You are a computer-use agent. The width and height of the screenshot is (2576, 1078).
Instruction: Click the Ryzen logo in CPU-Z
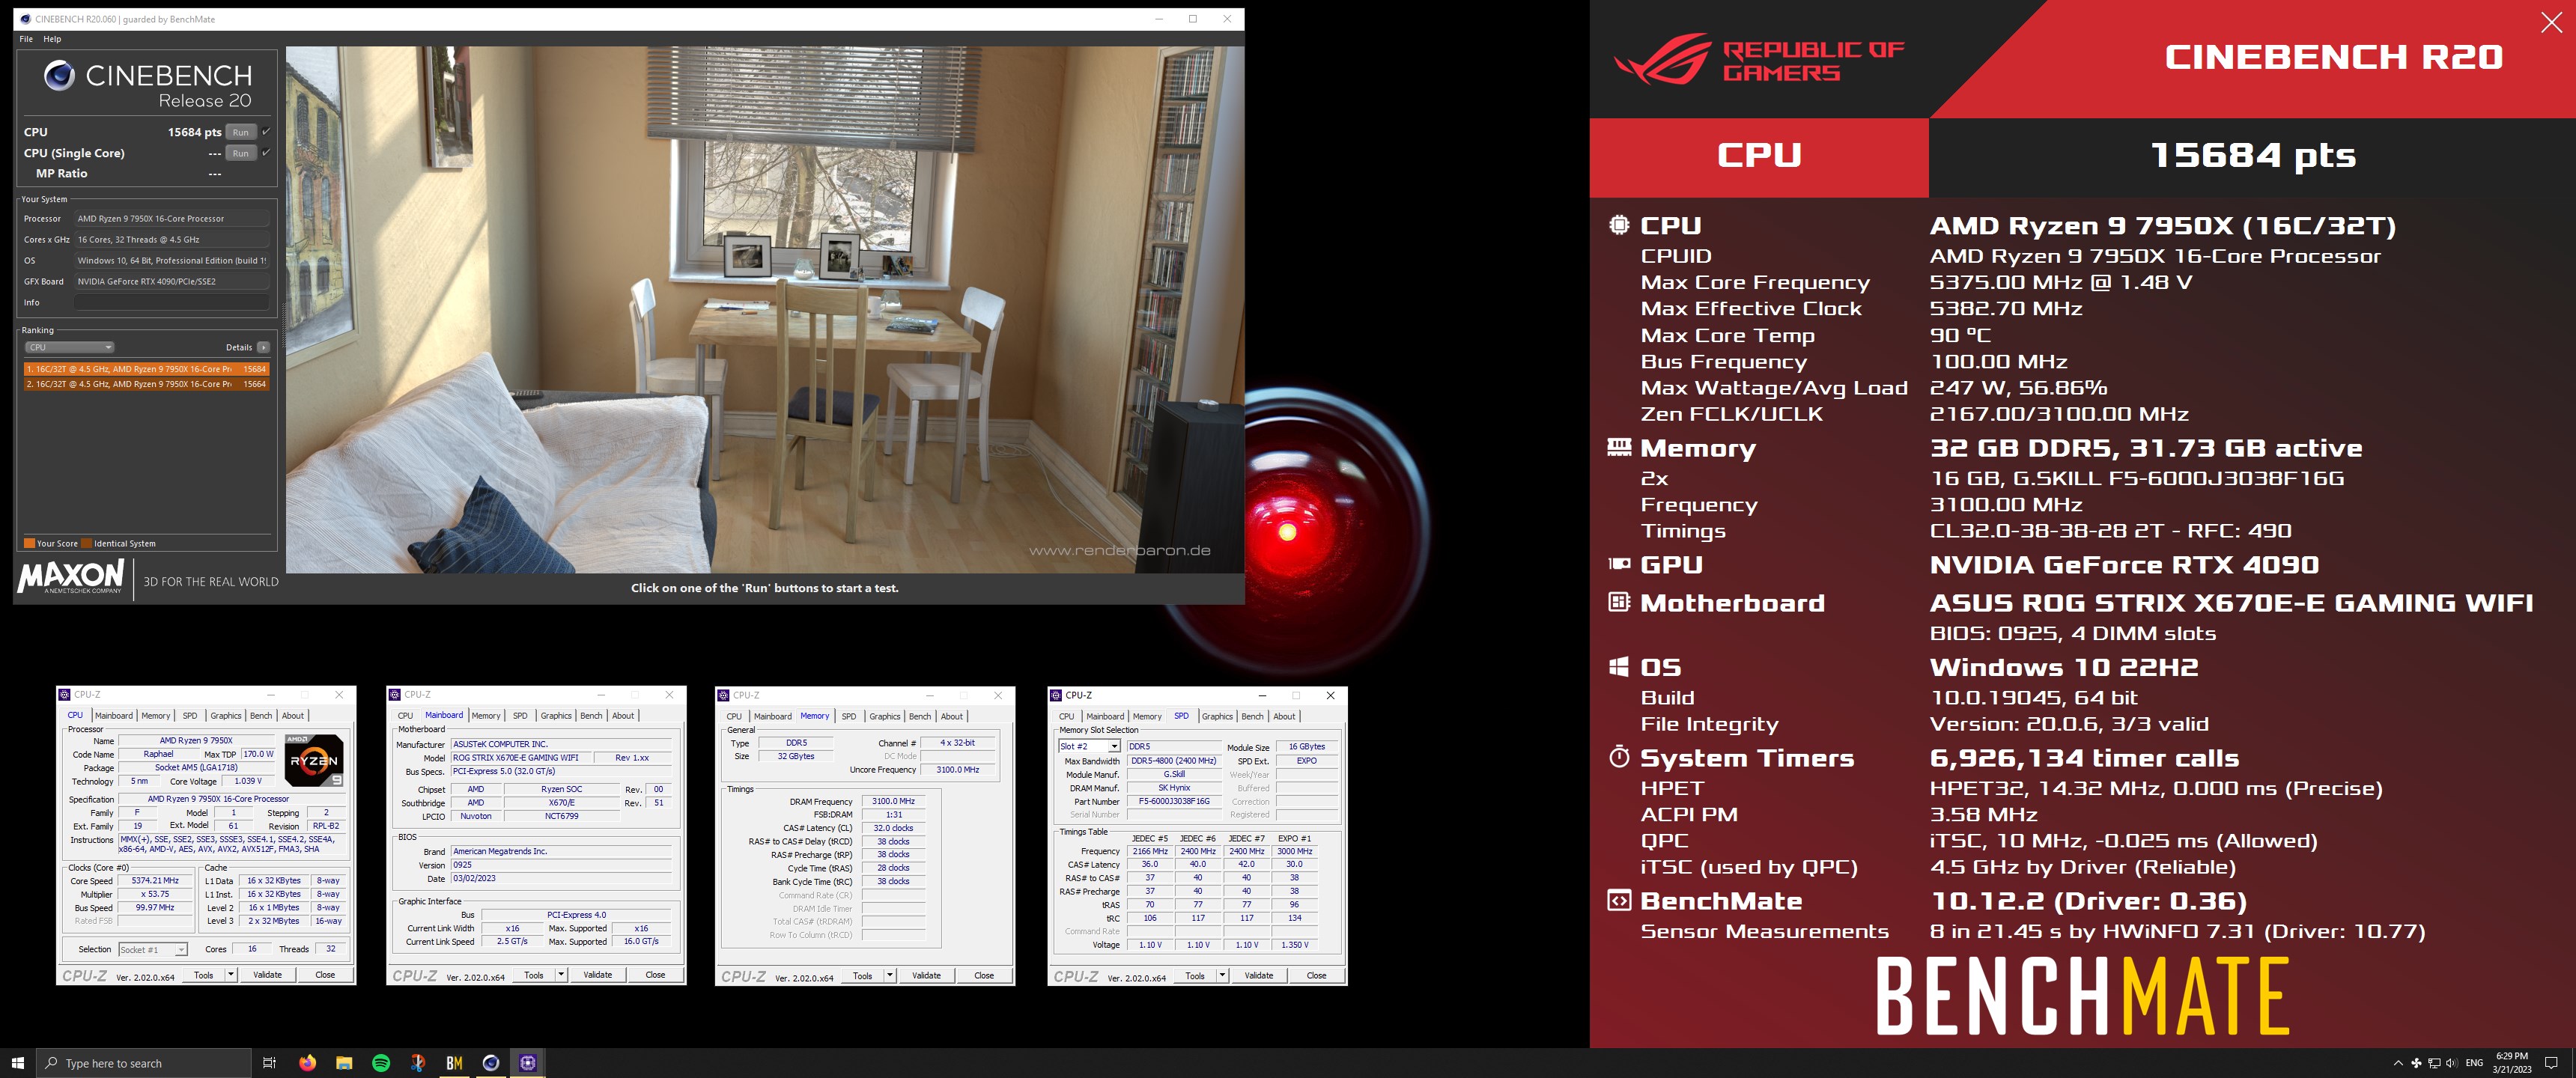[x=314, y=760]
